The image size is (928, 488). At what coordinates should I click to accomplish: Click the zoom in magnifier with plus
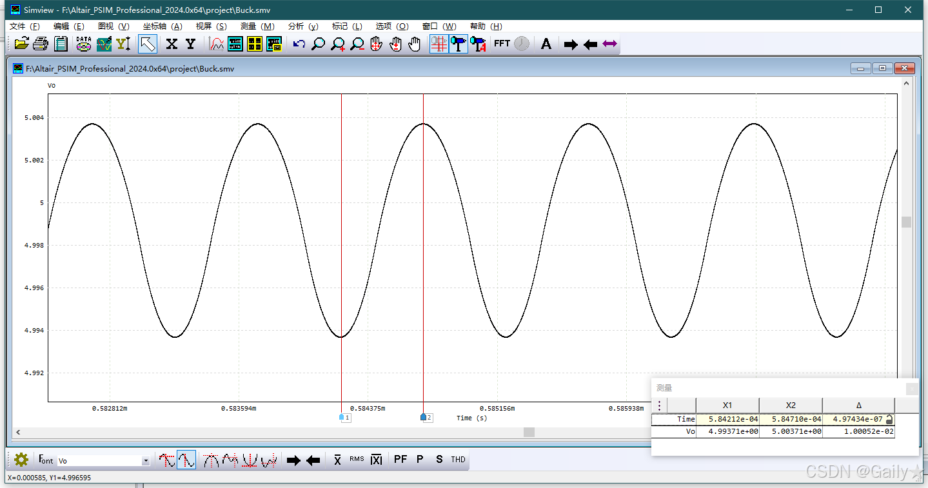pos(338,44)
